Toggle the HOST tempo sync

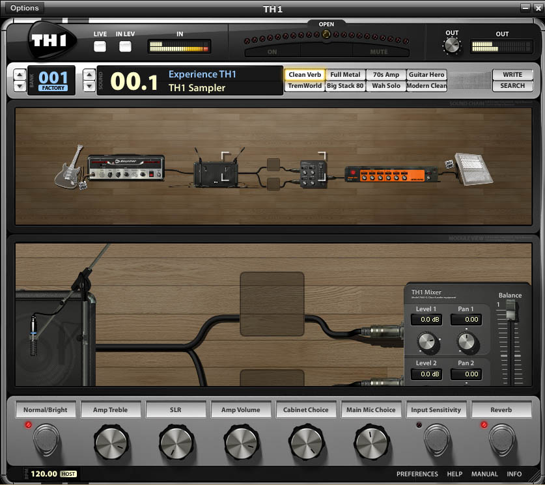point(68,474)
